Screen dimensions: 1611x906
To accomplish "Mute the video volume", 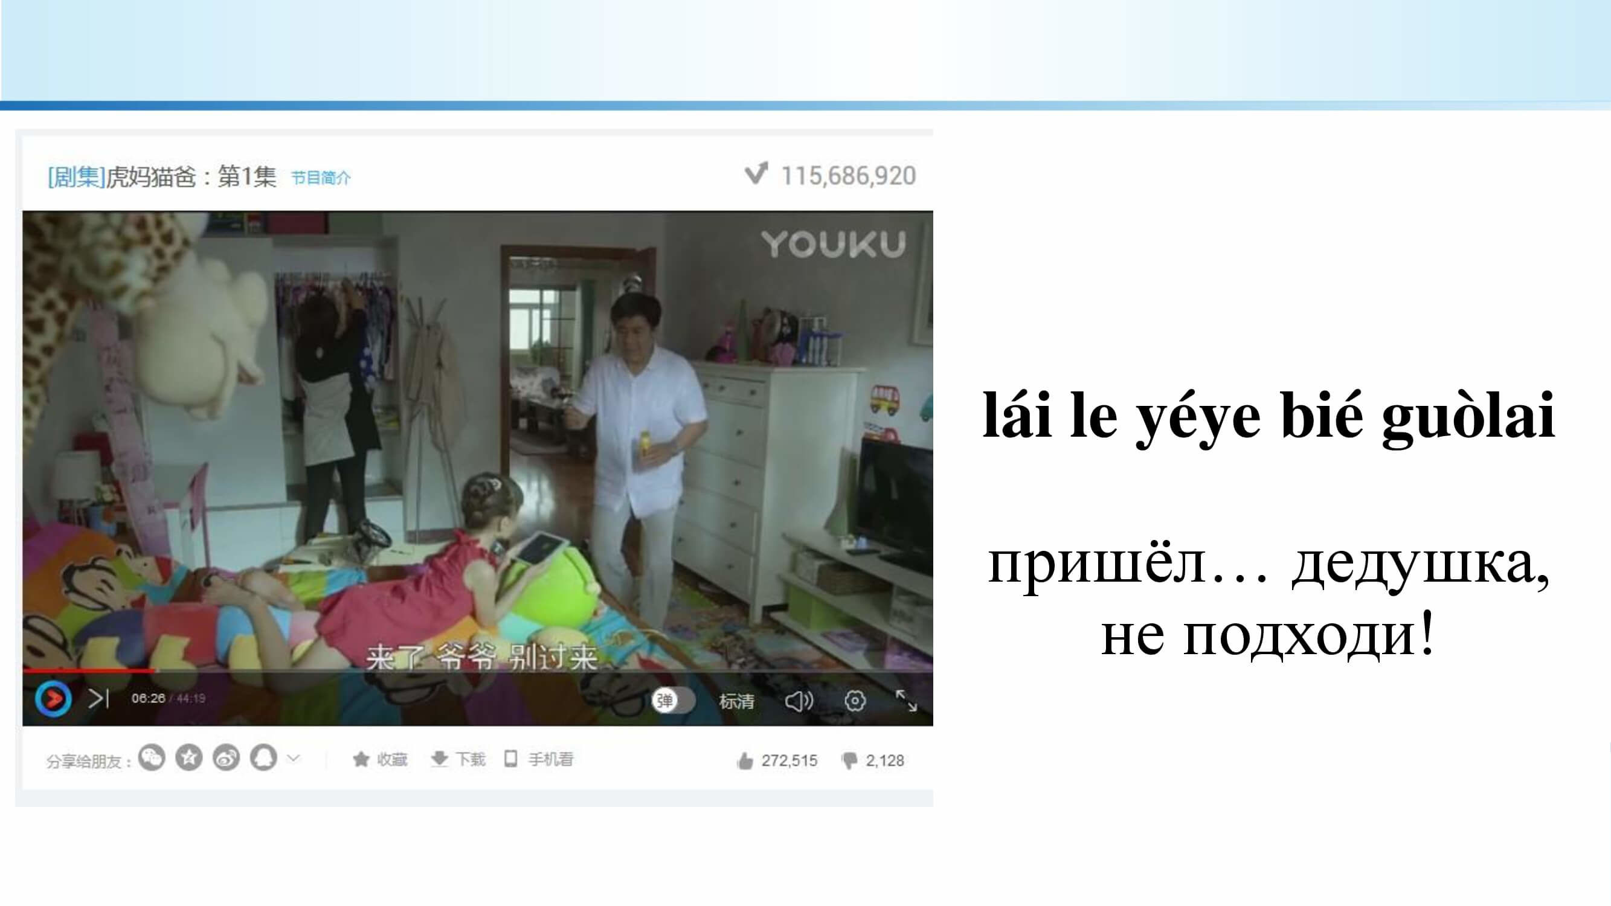I will tap(799, 701).
